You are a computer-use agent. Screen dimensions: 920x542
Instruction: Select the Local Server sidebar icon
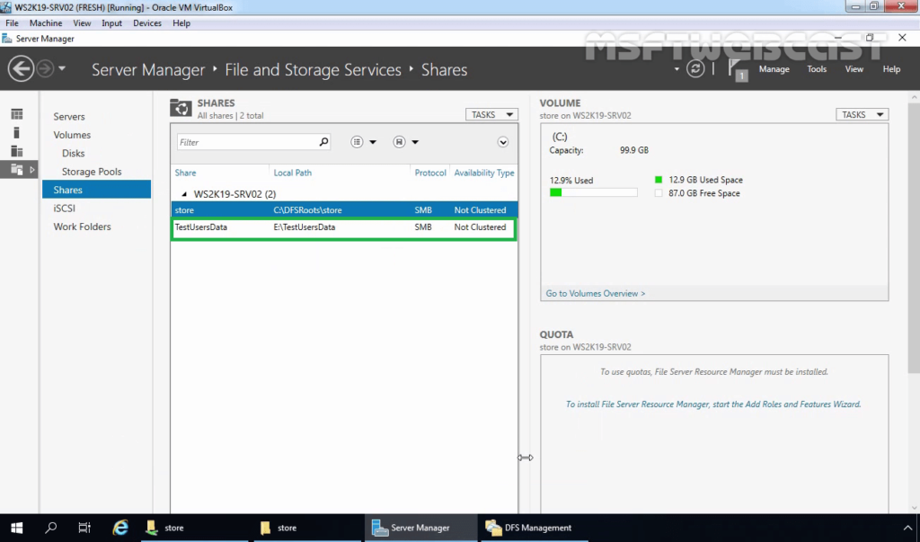[17, 133]
